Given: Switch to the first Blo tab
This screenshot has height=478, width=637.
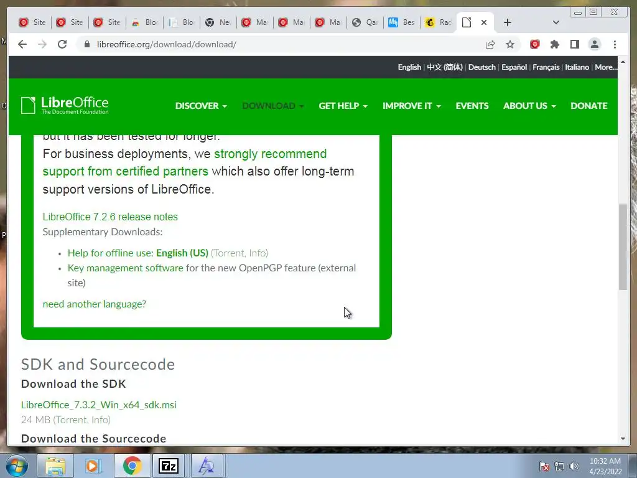Looking at the screenshot, I should pos(144,22).
